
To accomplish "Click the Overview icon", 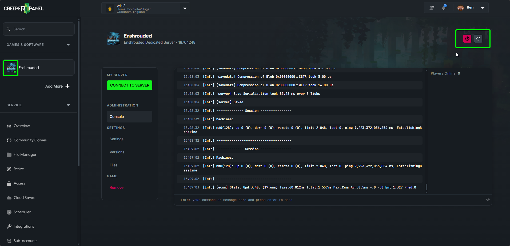I will (x=9, y=126).
